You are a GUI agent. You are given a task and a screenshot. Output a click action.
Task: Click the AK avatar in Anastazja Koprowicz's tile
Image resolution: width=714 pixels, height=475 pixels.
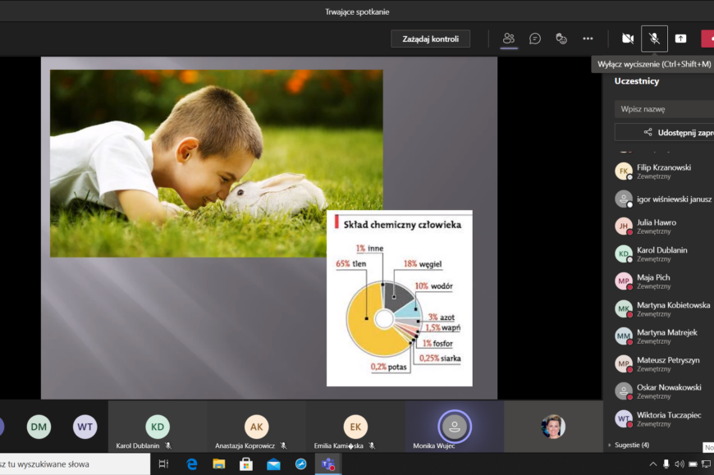click(x=256, y=427)
